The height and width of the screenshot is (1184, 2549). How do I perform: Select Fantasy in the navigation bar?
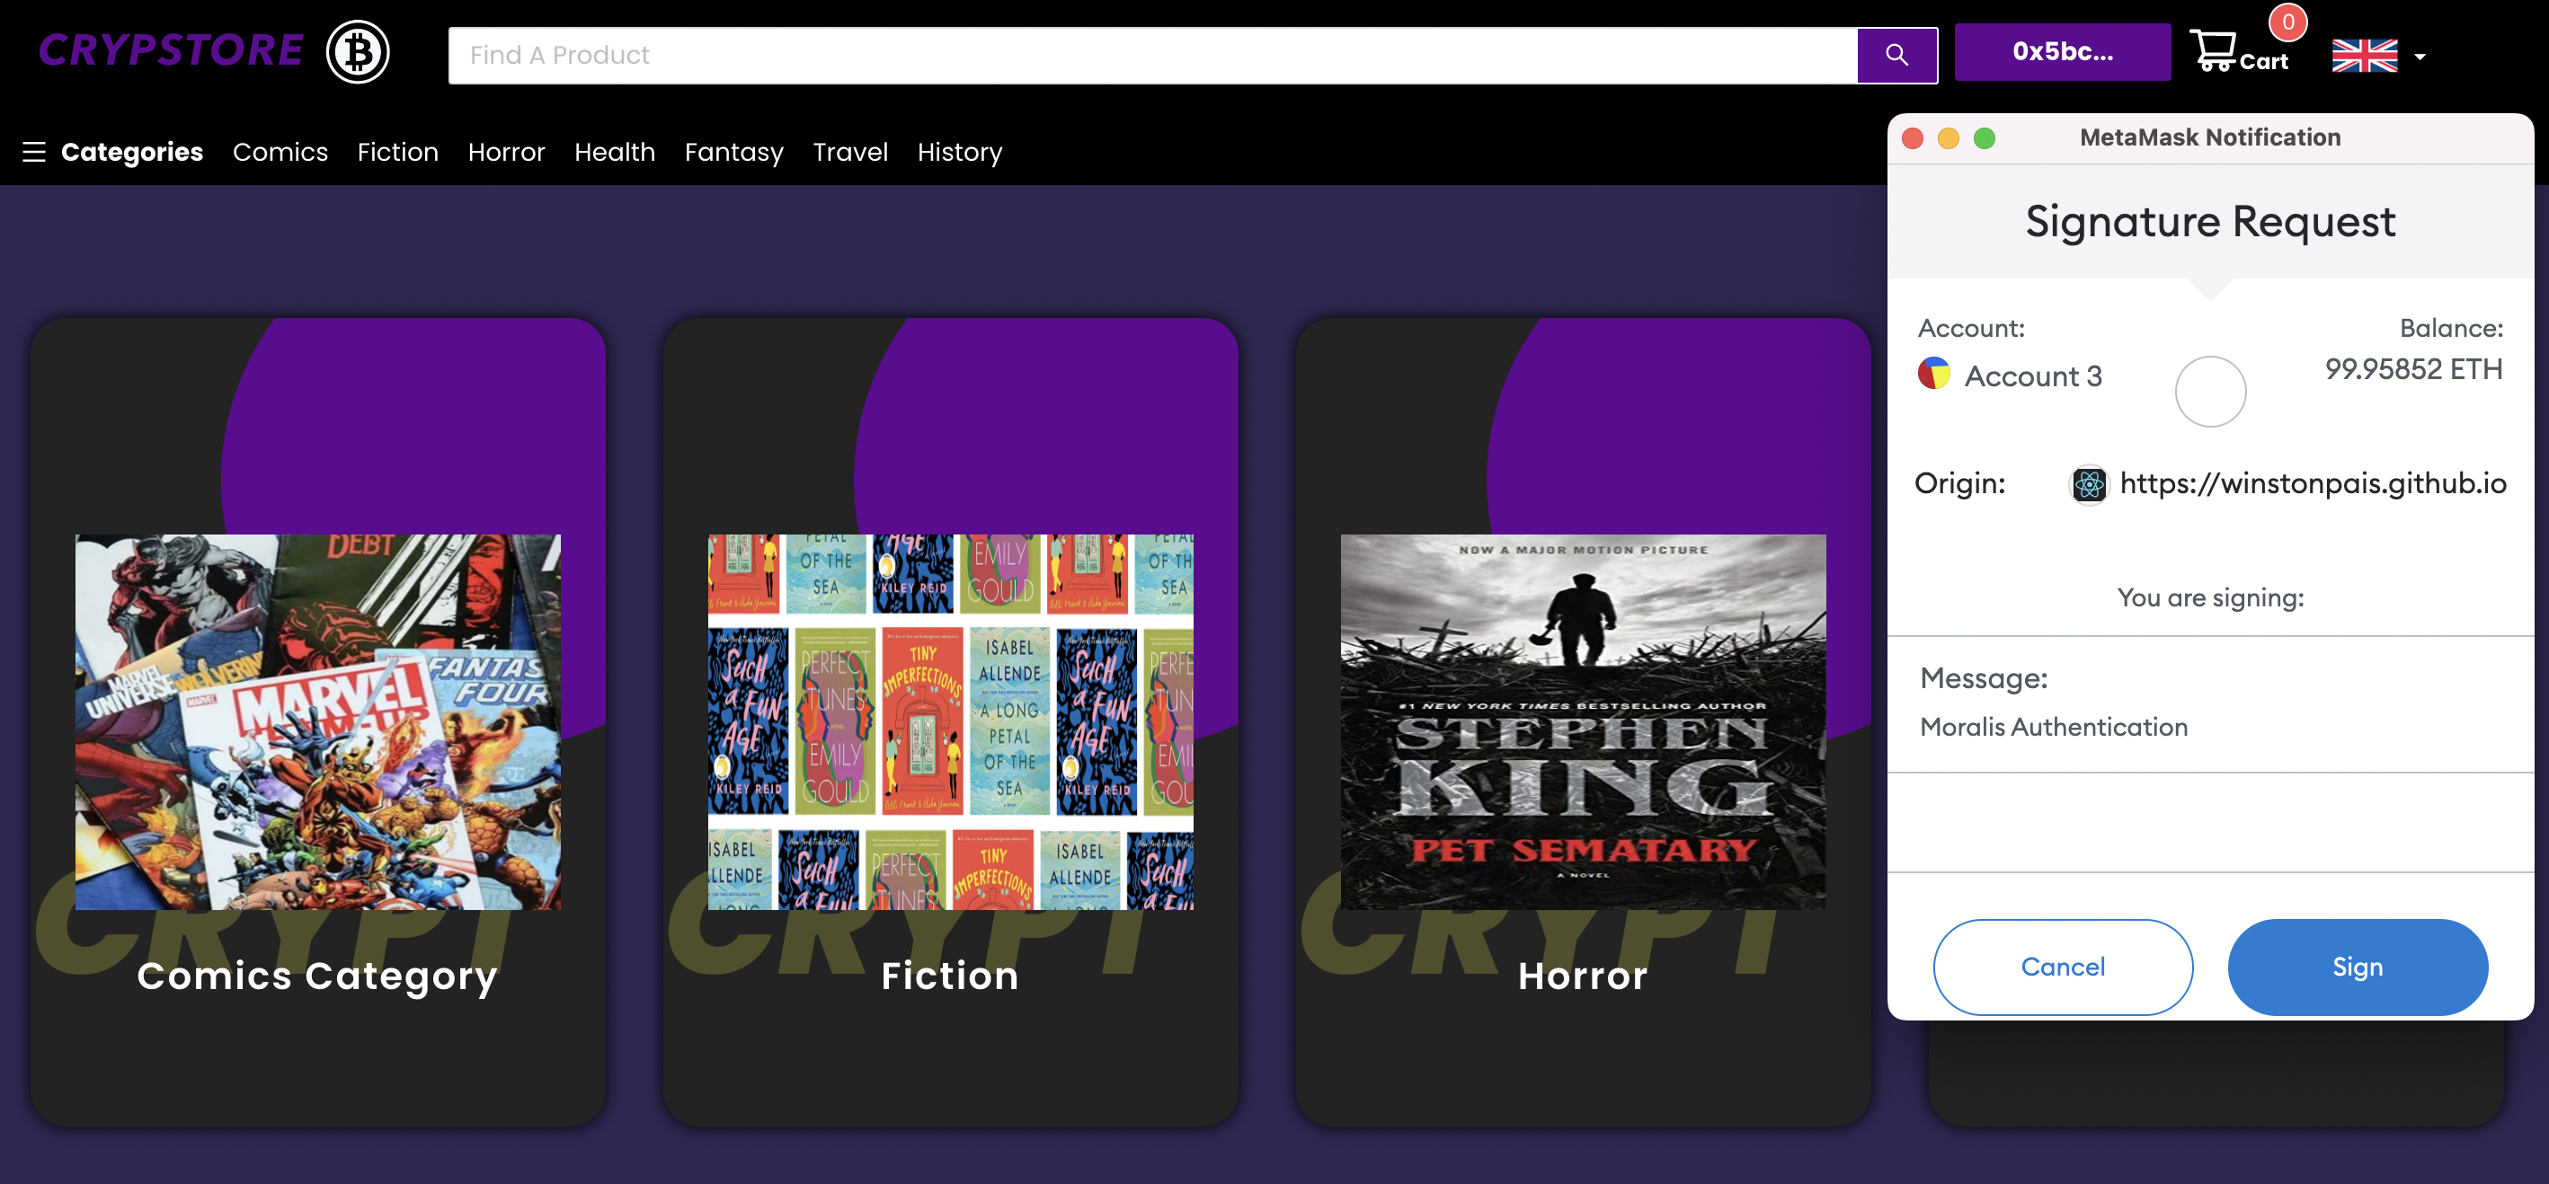coord(733,151)
